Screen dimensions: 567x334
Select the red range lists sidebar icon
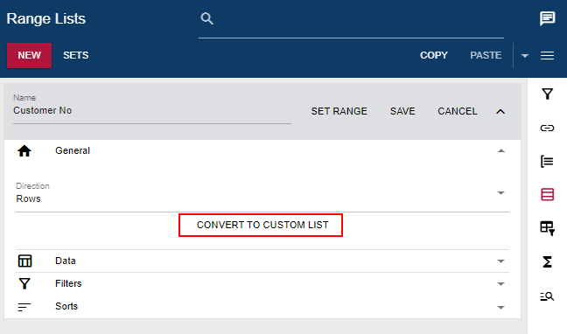tap(547, 194)
